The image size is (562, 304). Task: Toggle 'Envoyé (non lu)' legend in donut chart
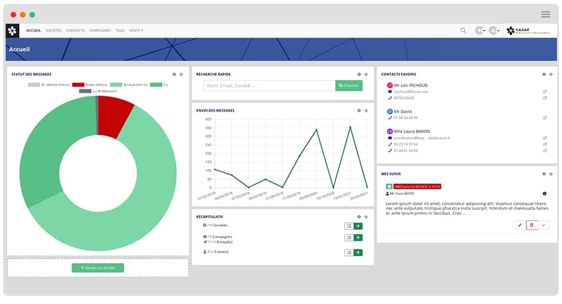click(129, 85)
